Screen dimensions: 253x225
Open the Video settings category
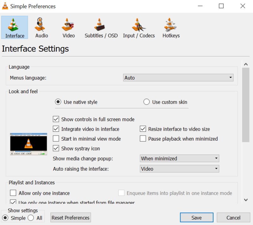68,27
